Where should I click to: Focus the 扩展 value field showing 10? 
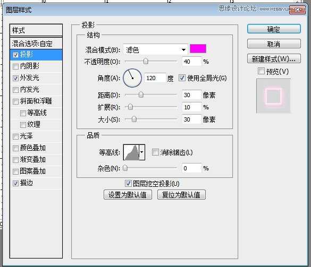[x=192, y=107]
